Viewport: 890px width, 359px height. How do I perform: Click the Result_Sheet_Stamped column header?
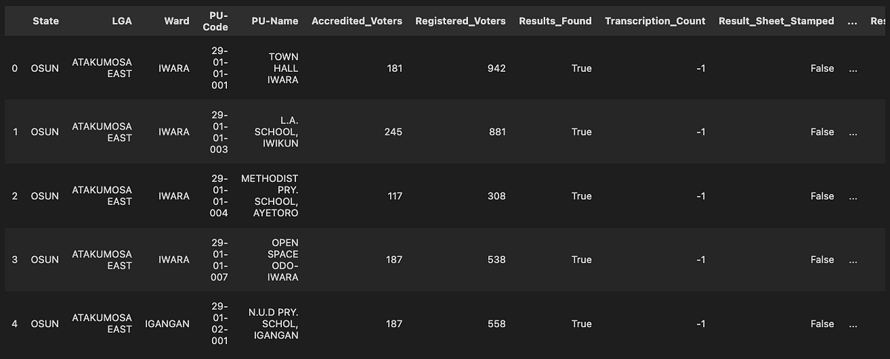pyautogui.click(x=777, y=21)
